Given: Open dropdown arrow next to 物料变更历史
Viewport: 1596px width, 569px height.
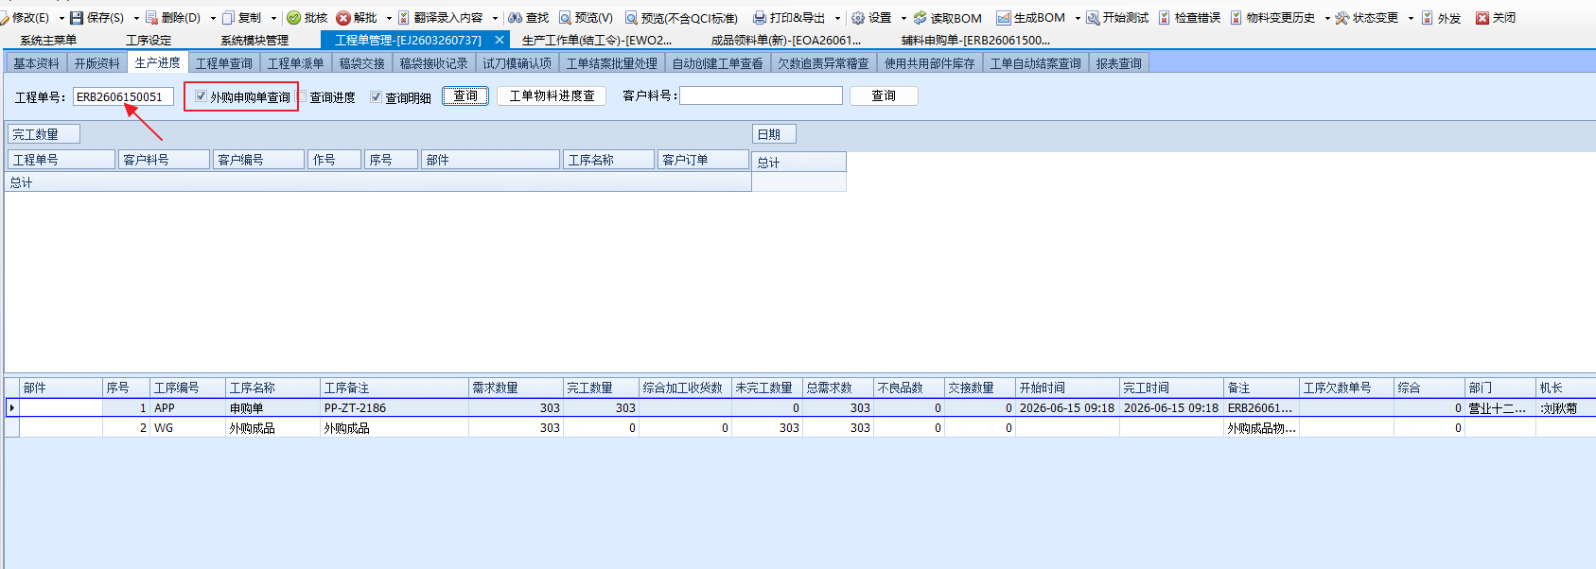Looking at the screenshot, I should [x=1327, y=18].
